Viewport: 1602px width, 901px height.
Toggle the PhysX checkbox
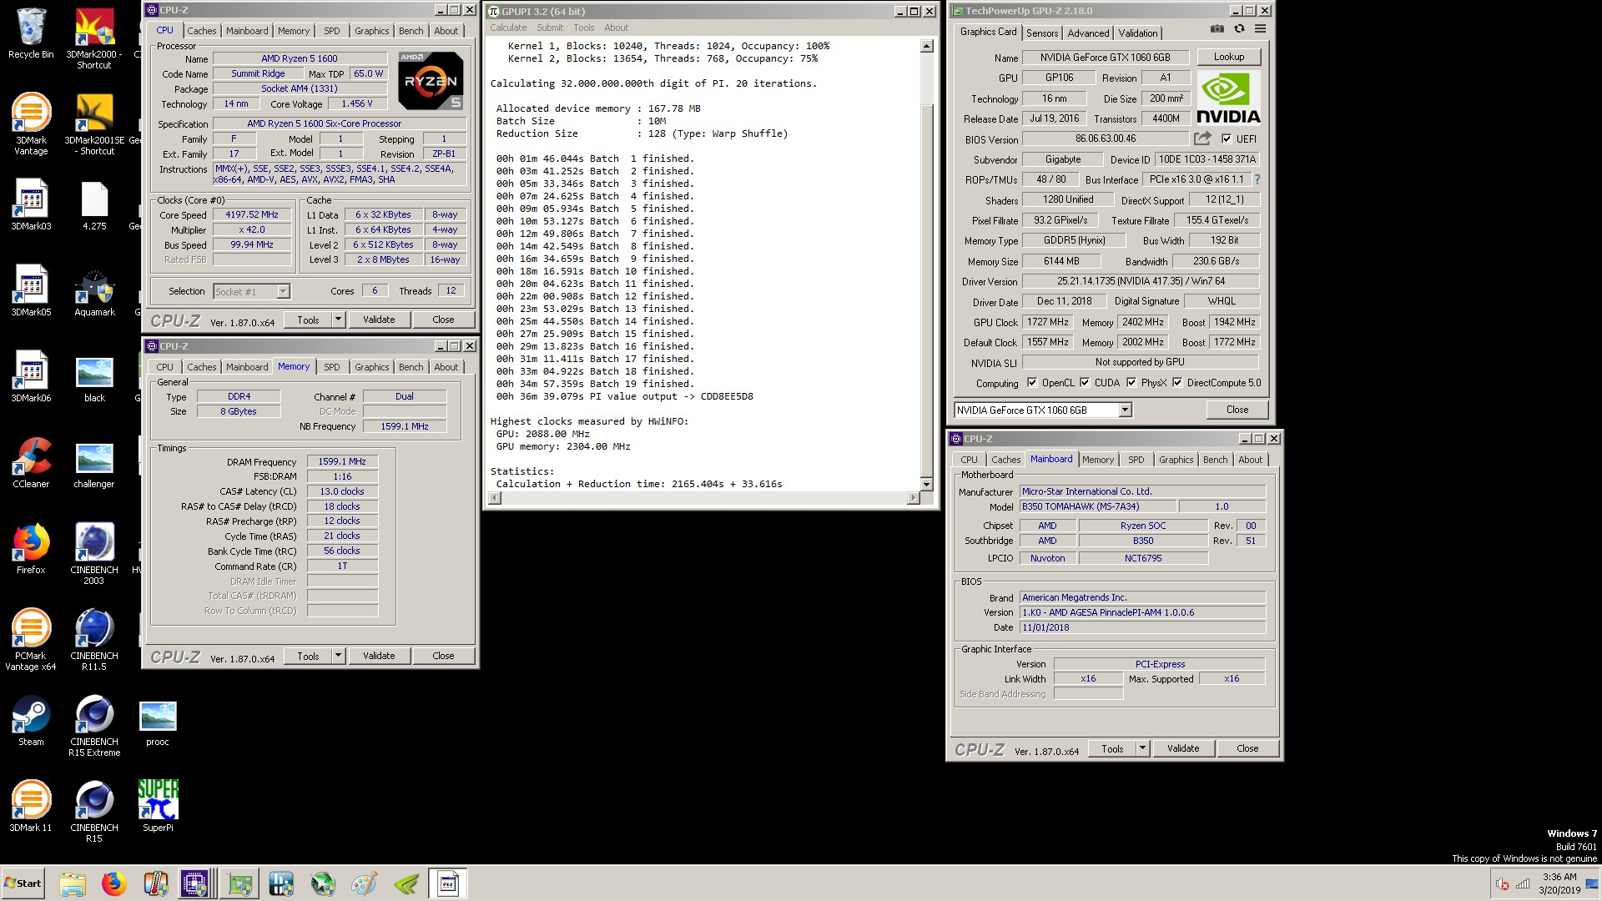pos(1131,383)
